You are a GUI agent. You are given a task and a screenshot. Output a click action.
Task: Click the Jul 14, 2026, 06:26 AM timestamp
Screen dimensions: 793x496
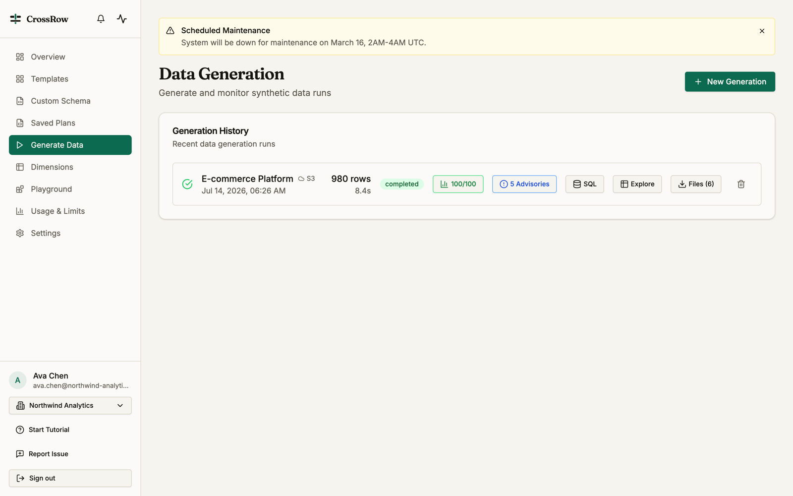click(x=243, y=191)
